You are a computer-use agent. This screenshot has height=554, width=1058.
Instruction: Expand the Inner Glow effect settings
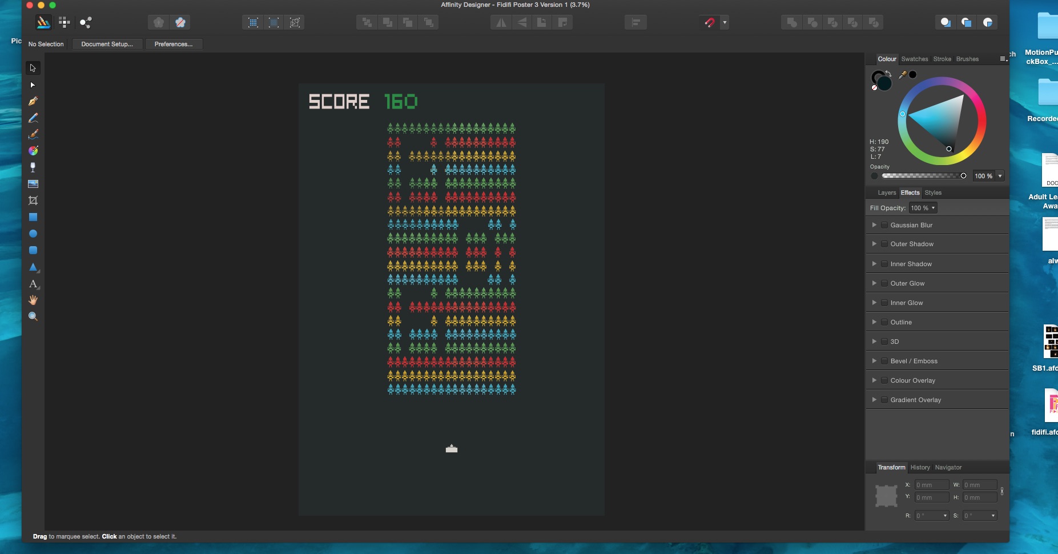[874, 303]
